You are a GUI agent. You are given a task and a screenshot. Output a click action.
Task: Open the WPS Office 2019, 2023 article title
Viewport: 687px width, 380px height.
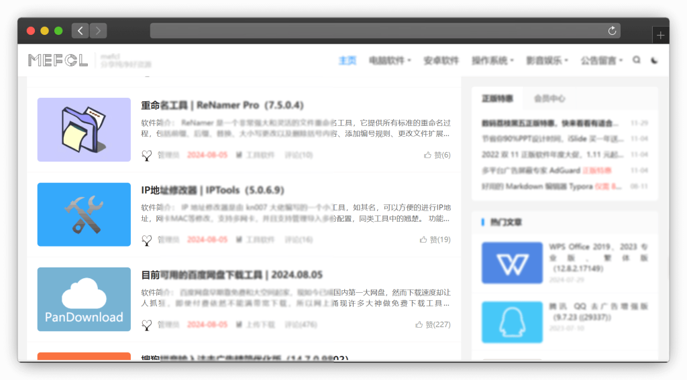[x=598, y=257]
